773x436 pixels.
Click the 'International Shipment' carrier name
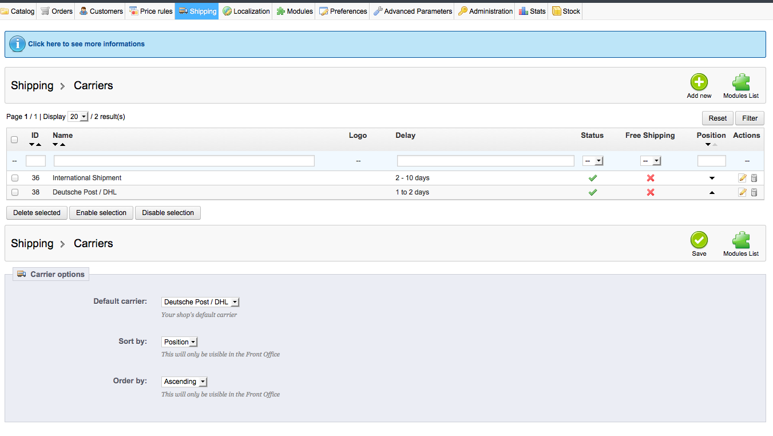(x=87, y=178)
